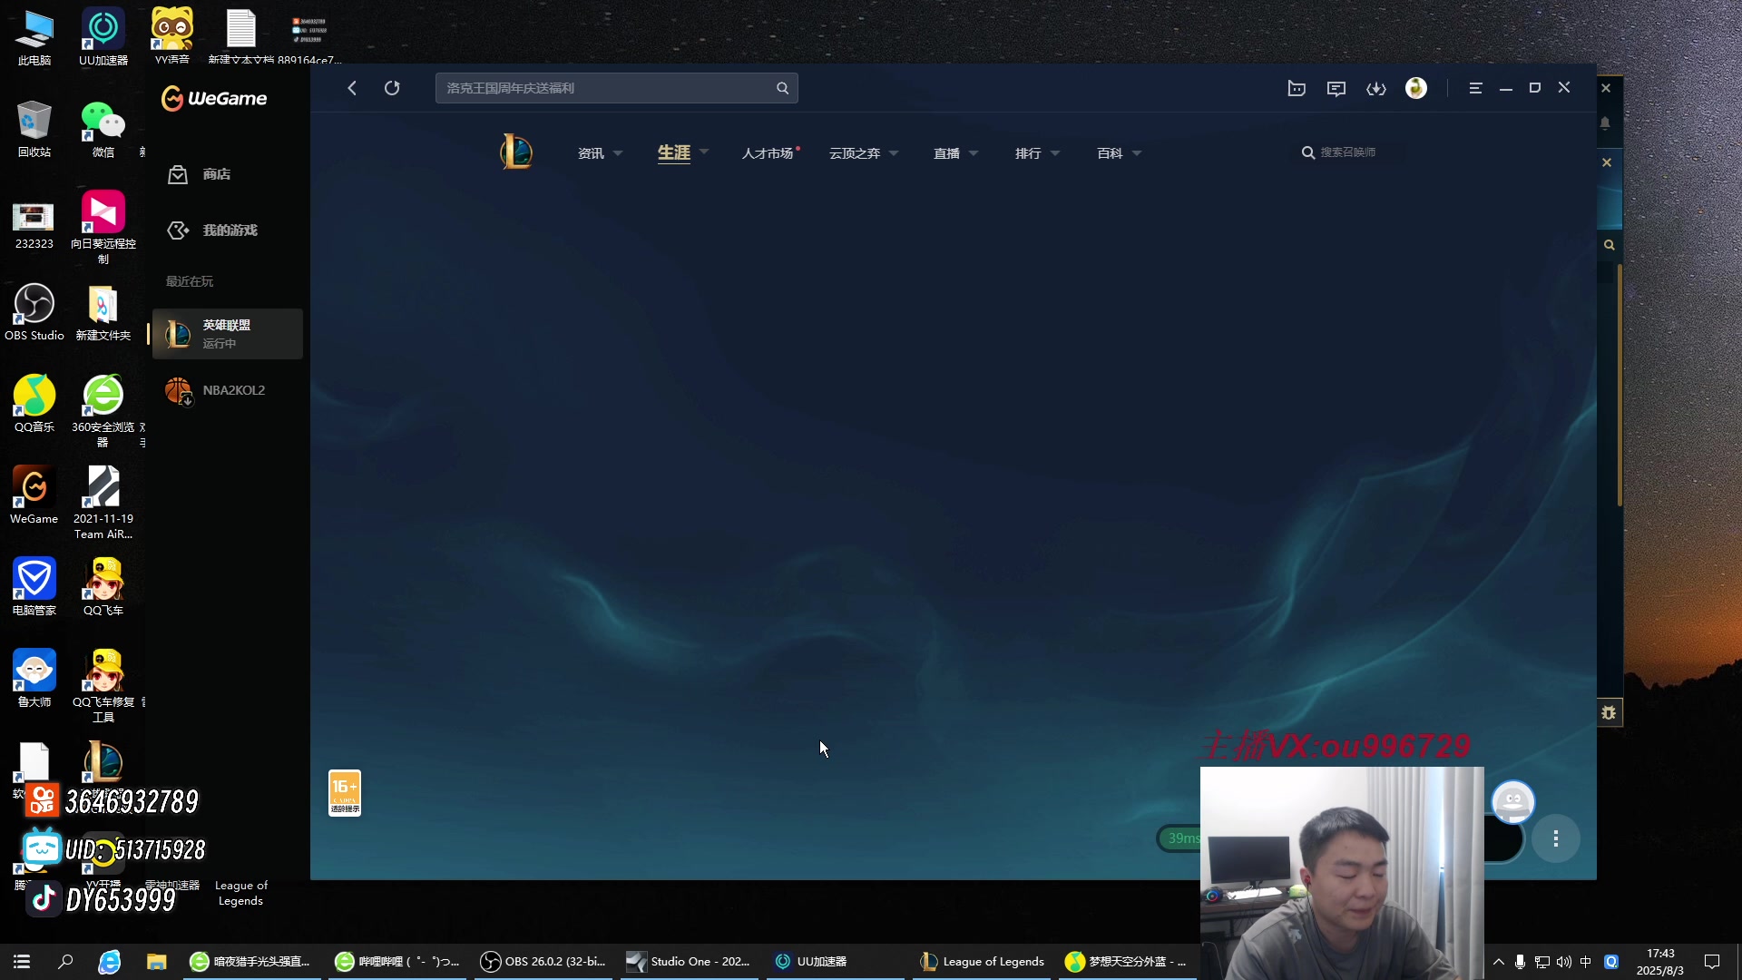
Task: Open the WeGame hamburger main menu
Action: coord(1476,88)
